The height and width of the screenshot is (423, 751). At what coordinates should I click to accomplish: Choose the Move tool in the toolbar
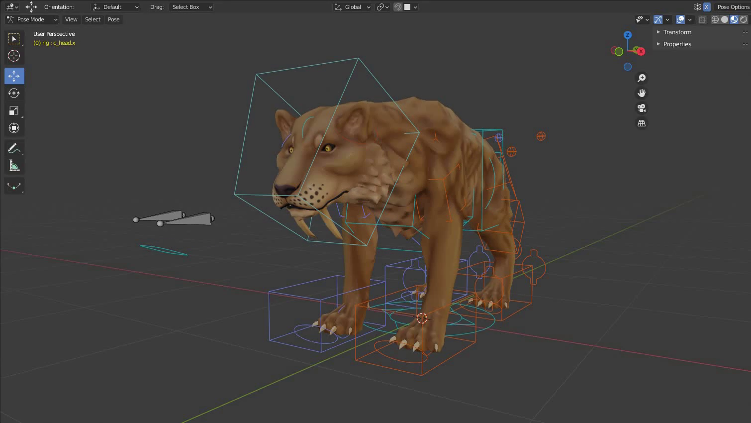click(14, 76)
